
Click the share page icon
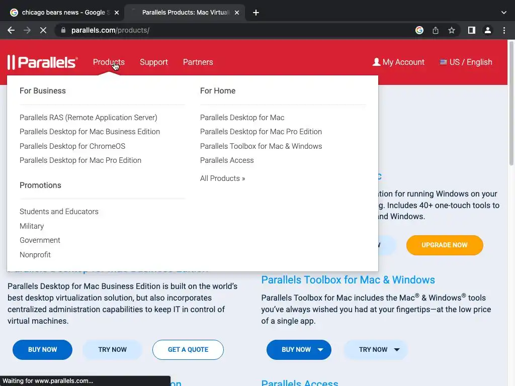(436, 30)
